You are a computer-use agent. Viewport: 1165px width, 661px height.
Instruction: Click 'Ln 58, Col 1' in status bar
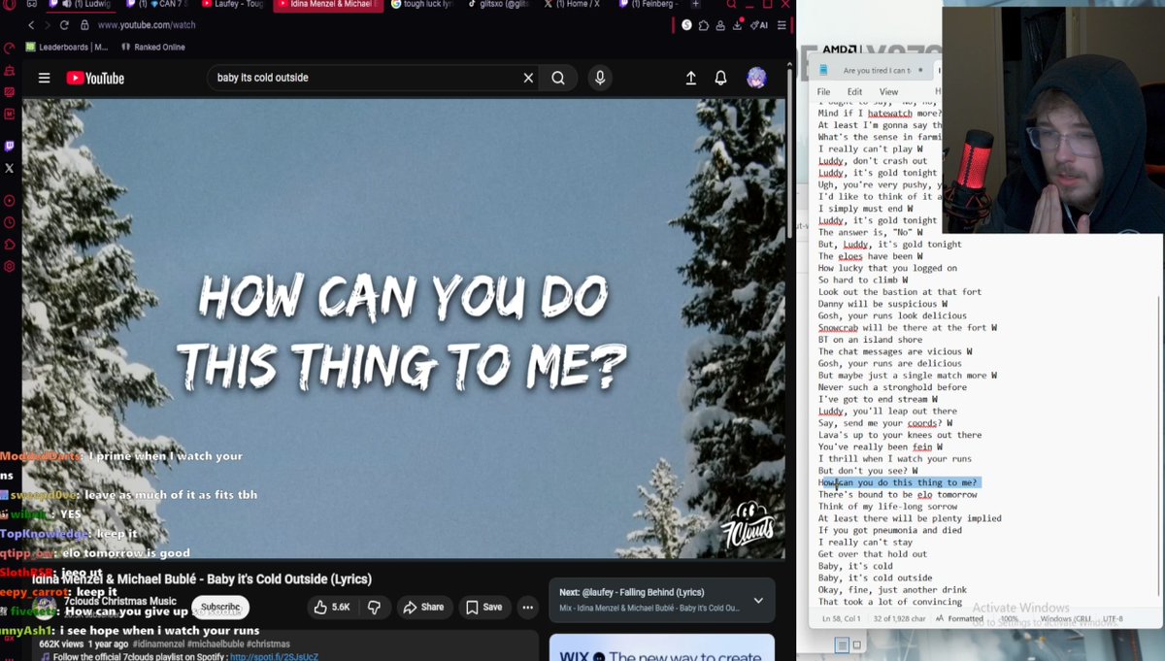pyautogui.click(x=842, y=618)
